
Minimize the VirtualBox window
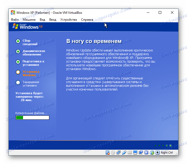(148, 12)
